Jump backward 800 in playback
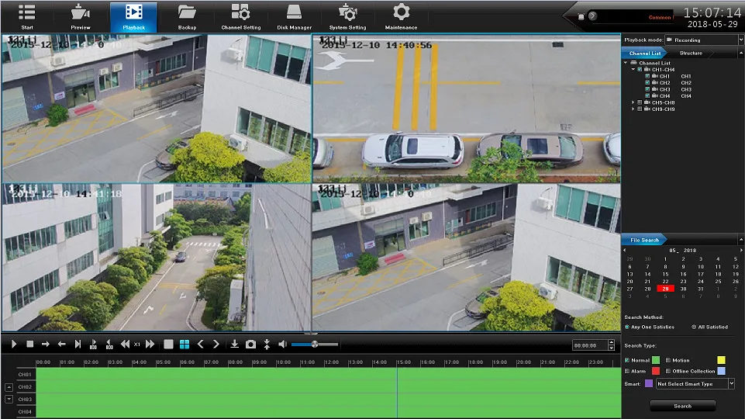Viewport: 745px width, 419px height. [109, 345]
